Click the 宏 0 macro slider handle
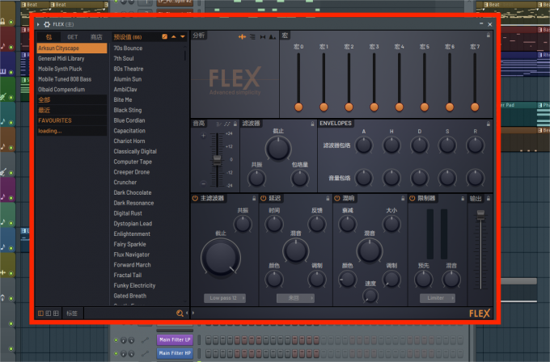This screenshot has width=550, height=362. tap(298, 107)
